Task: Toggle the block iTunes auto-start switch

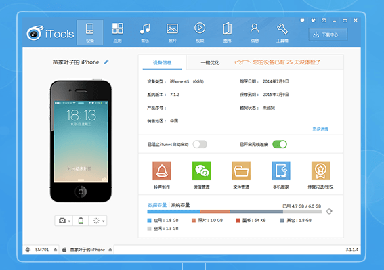Action: (200, 144)
